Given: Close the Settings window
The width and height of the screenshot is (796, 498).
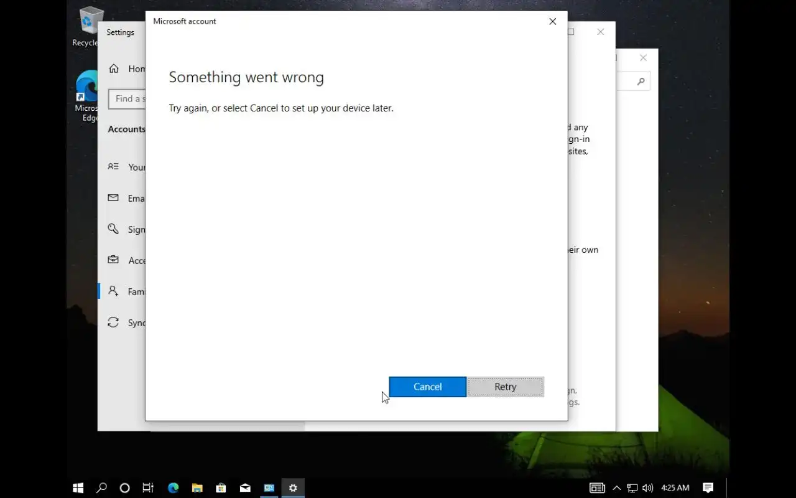Looking at the screenshot, I should pos(601,32).
